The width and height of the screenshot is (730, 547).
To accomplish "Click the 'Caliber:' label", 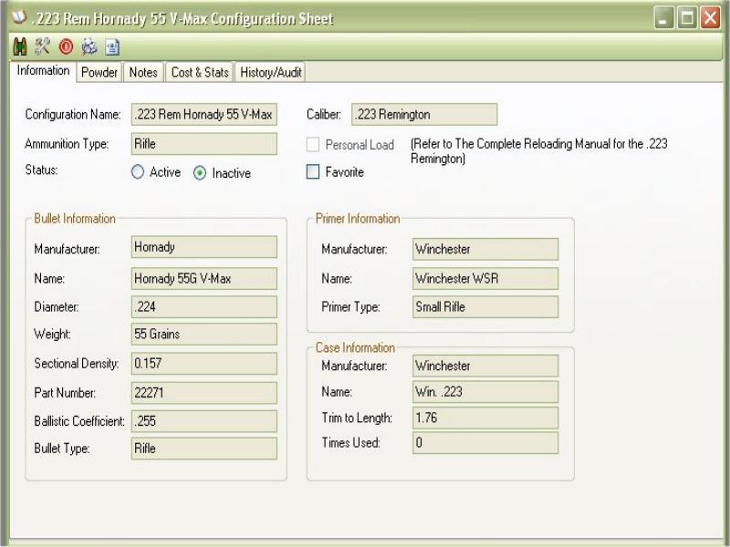I will coord(324,115).
